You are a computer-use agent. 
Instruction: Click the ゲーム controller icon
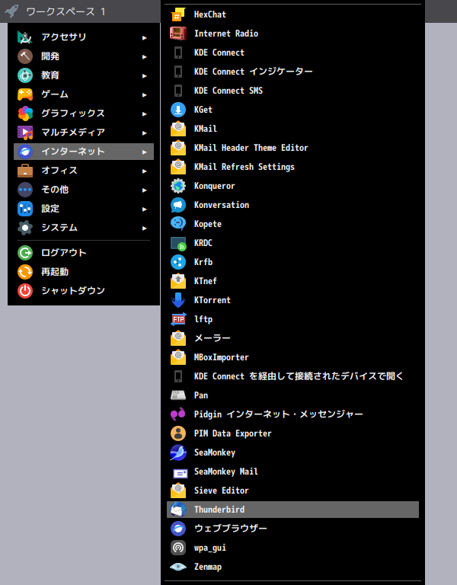[25, 94]
